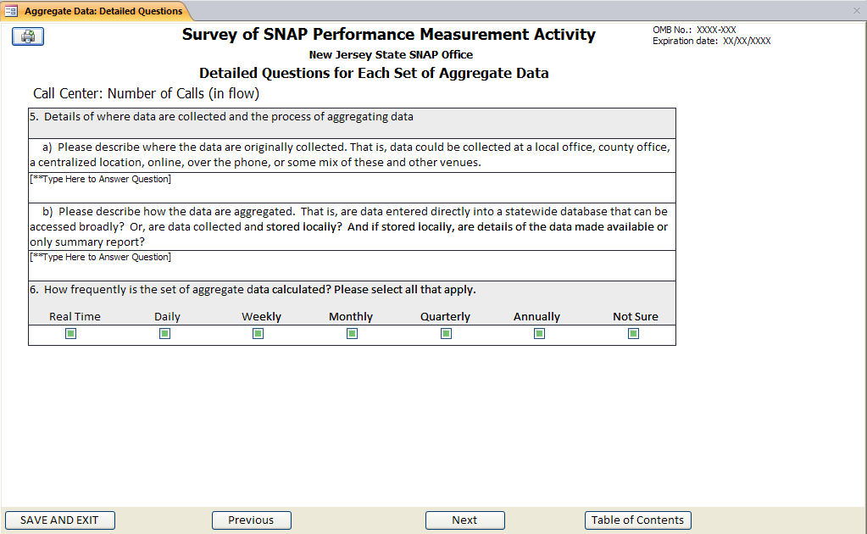Viewport: 867px width, 534px height.
Task: Select the Quarterly frequency checkbox
Action: point(446,334)
